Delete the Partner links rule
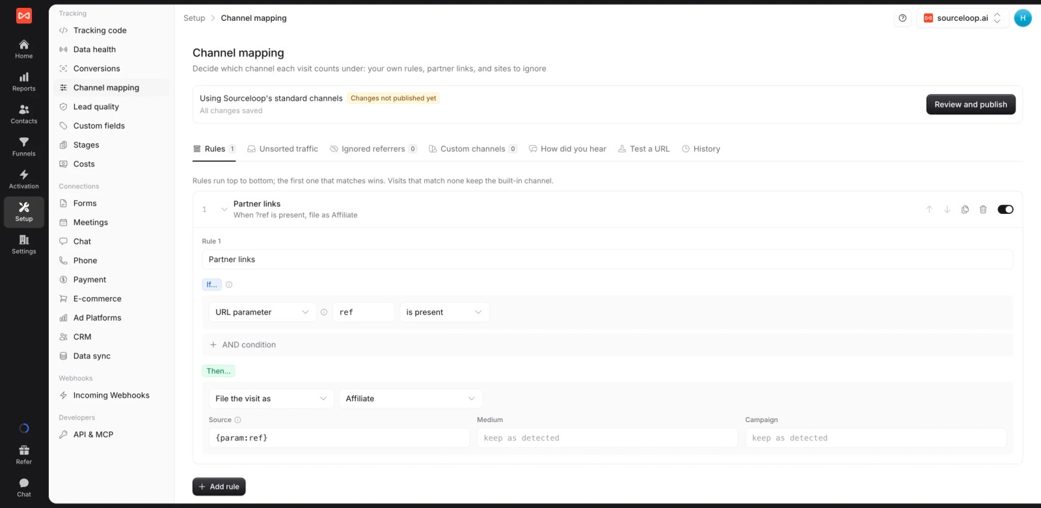Screen dimensions: 1041x508 coord(983,209)
